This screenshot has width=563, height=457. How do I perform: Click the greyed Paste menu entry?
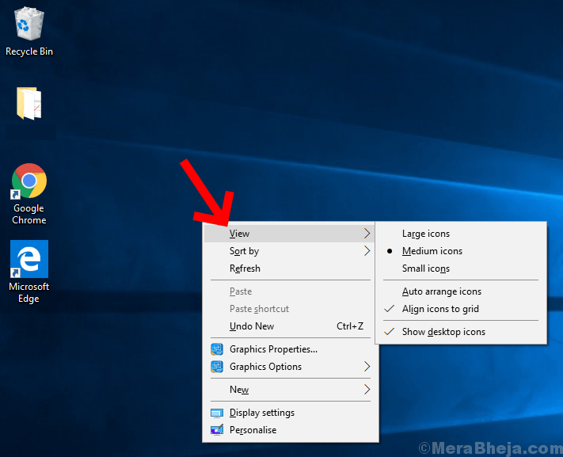point(289,291)
